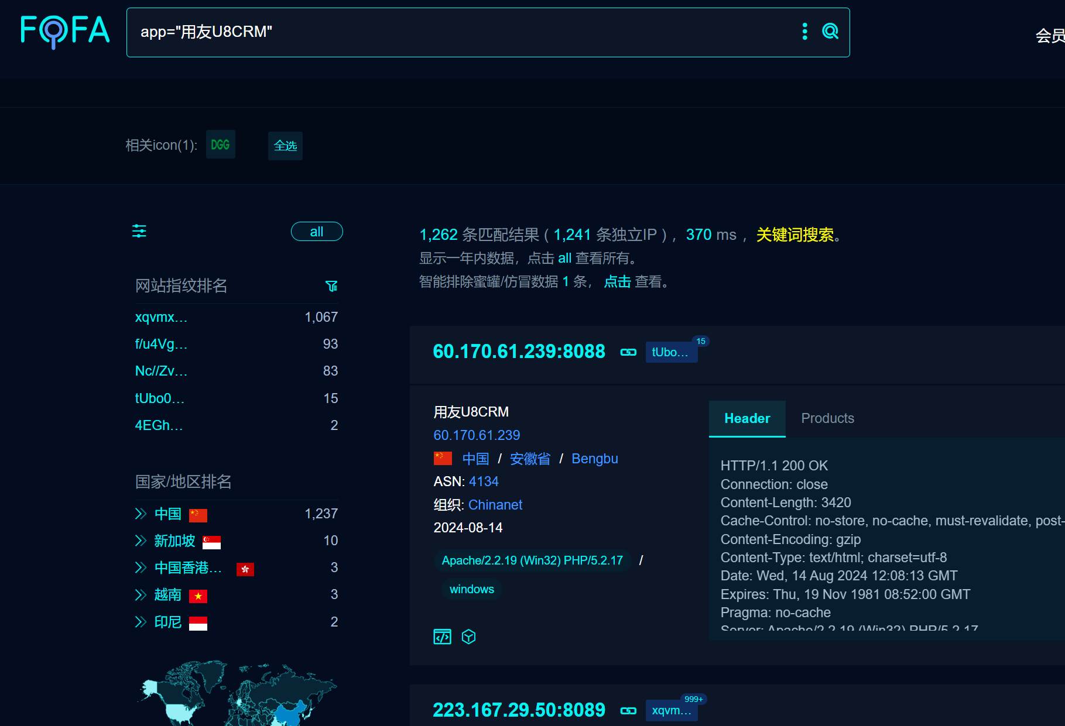Click the 中国 location link in result
This screenshot has height=726, width=1065.
pyautogui.click(x=475, y=459)
